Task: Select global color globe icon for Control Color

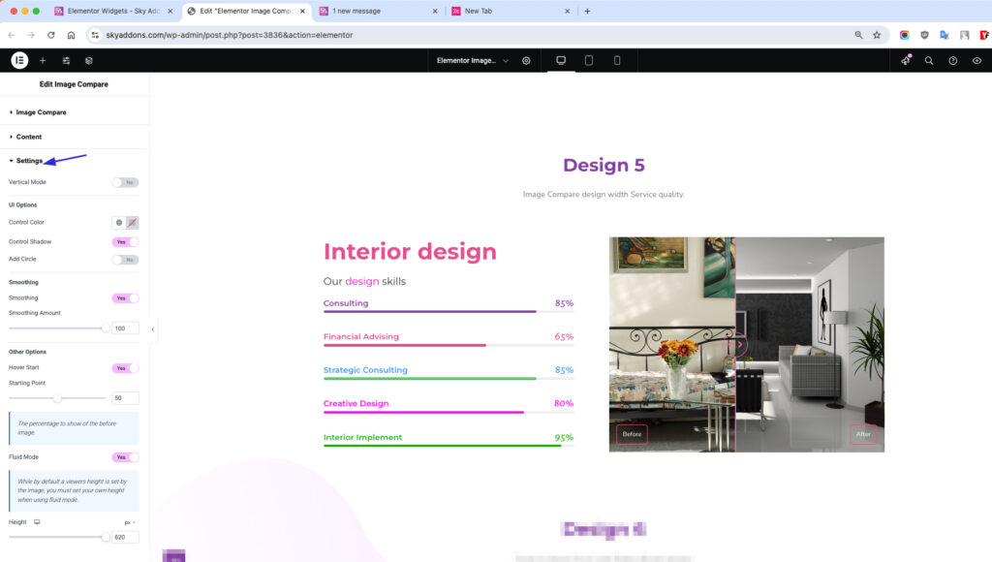Action: tap(118, 223)
